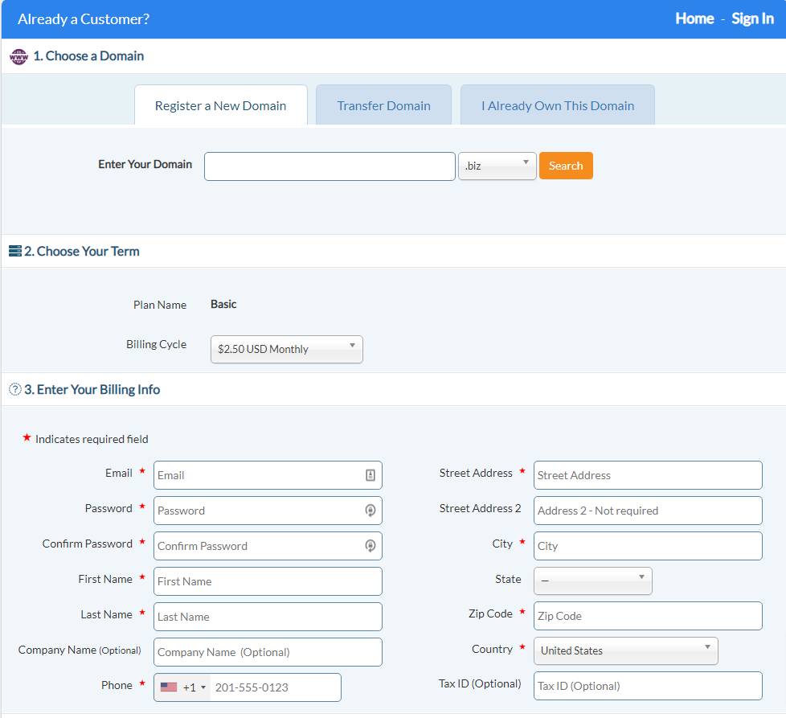Viewport: 786px width, 718px height.
Task: Focus the Confirm Password input field
Action: click(x=268, y=546)
